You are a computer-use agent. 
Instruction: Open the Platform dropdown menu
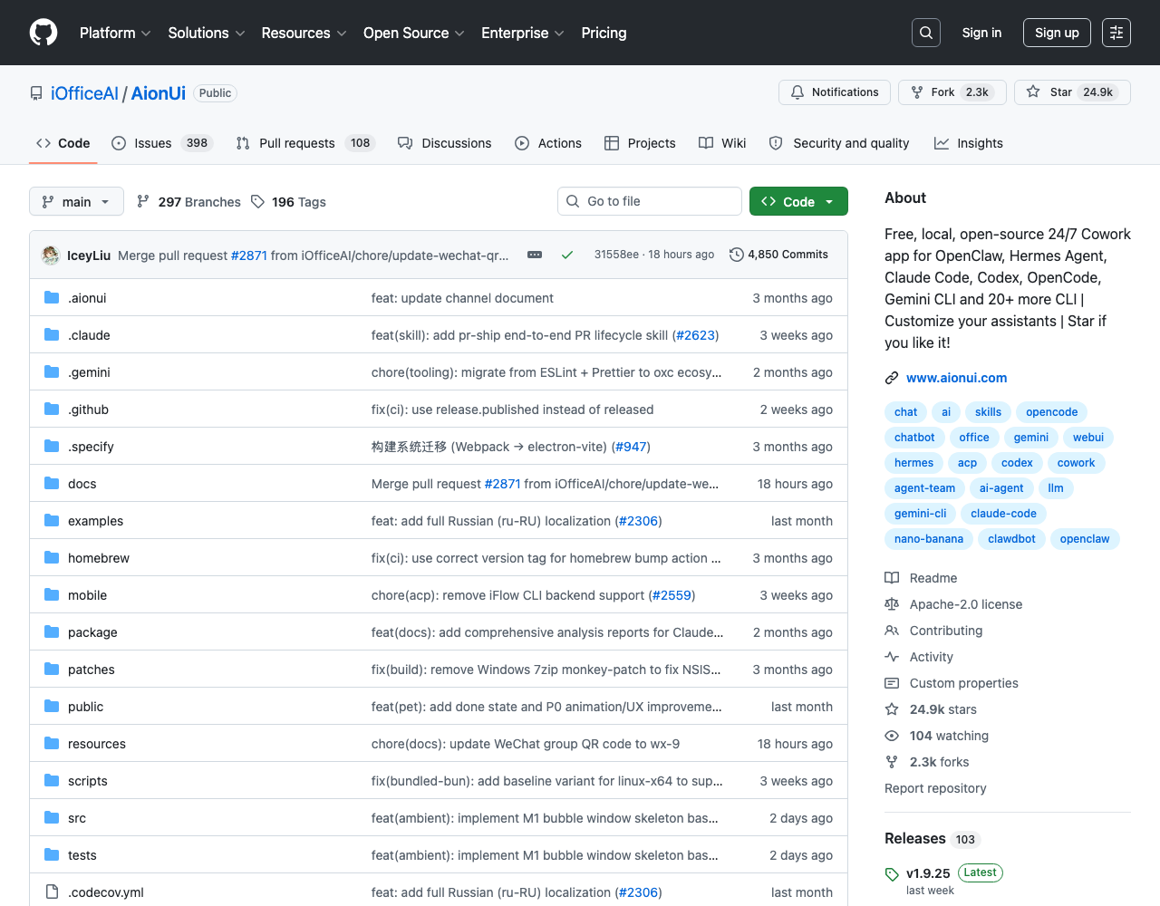point(115,33)
